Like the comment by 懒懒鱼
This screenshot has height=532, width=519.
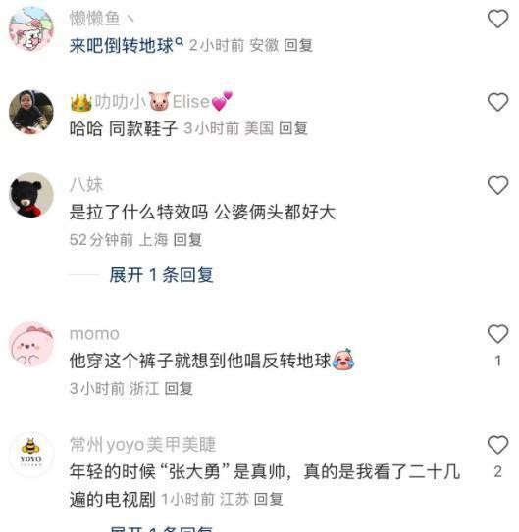497,19
